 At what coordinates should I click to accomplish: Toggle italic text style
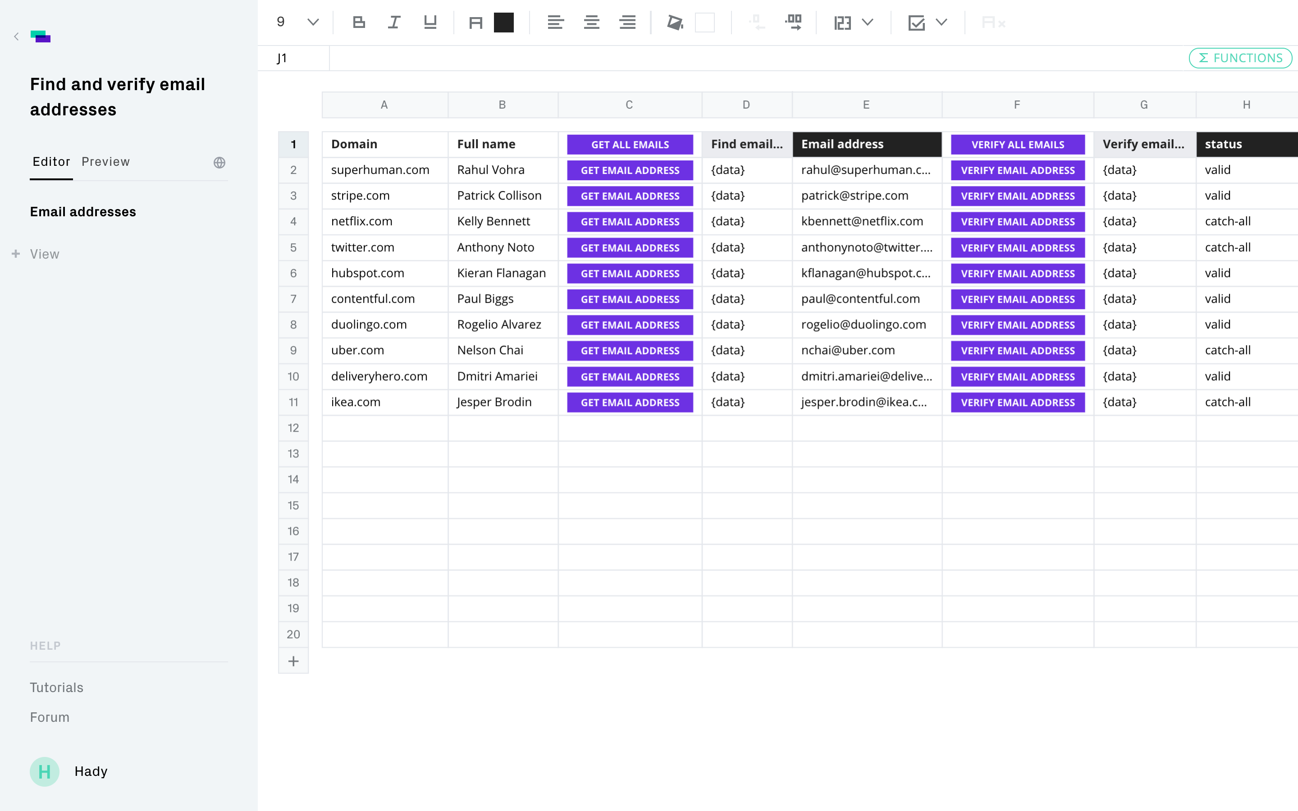pyautogui.click(x=394, y=23)
